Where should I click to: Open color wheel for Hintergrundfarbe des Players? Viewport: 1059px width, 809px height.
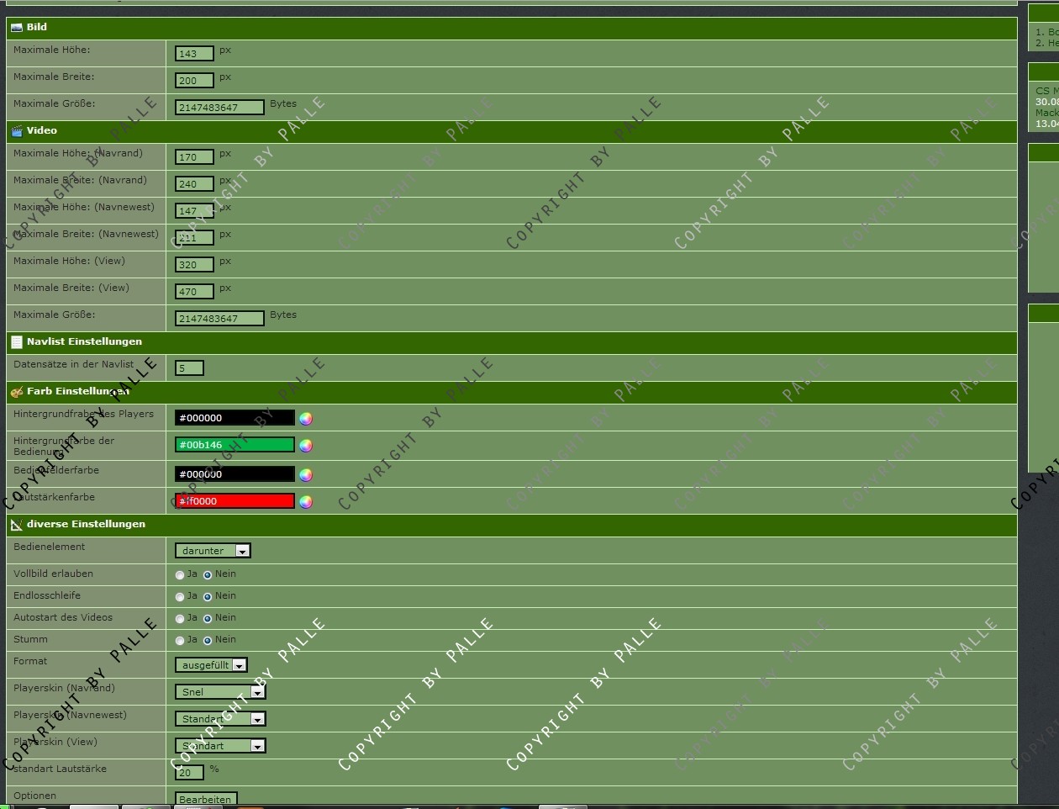tap(306, 419)
